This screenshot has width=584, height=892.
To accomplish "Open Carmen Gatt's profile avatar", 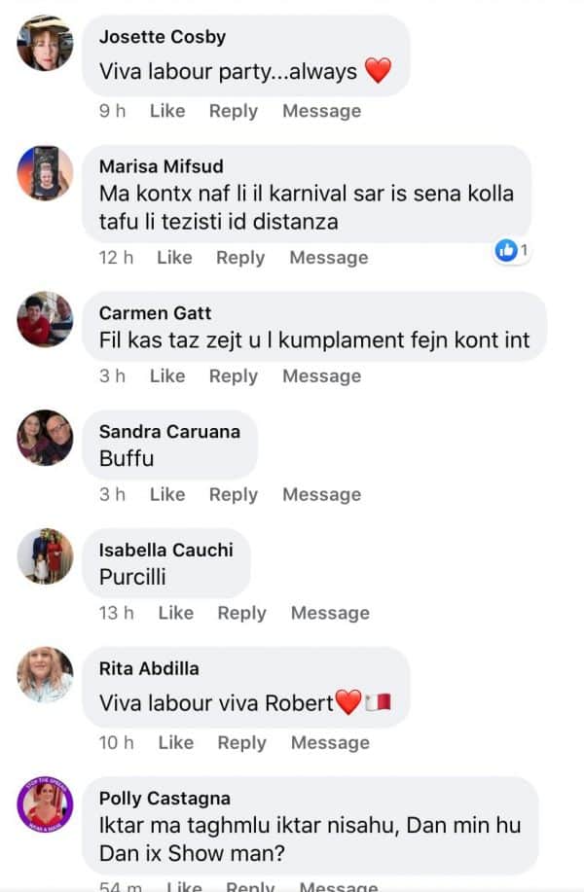I will coord(45,319).
